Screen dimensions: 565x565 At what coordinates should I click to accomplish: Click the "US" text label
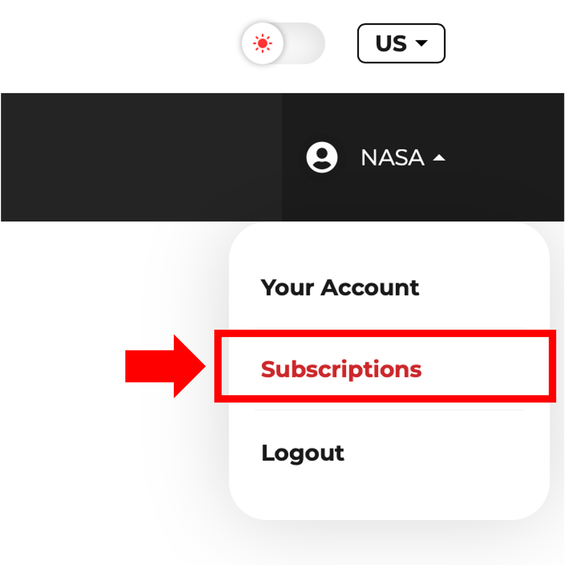point(391,43)
